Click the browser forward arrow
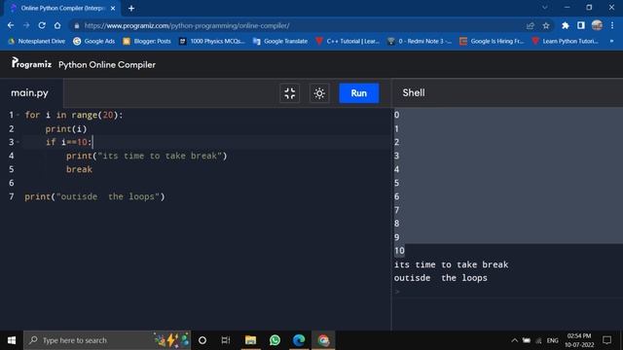Screen dimensions: 623x350 (26, 25)
